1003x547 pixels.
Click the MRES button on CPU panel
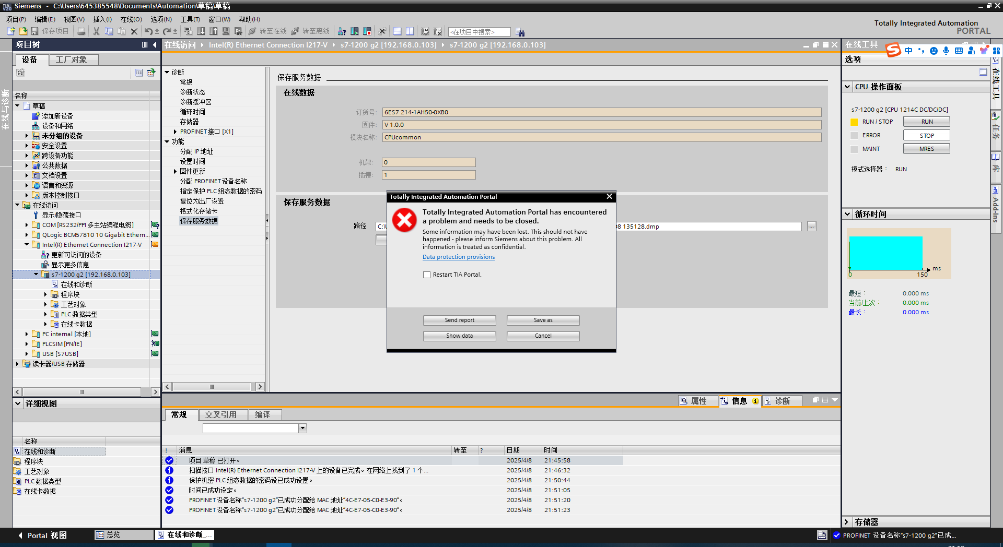click(x=927, y=149)
